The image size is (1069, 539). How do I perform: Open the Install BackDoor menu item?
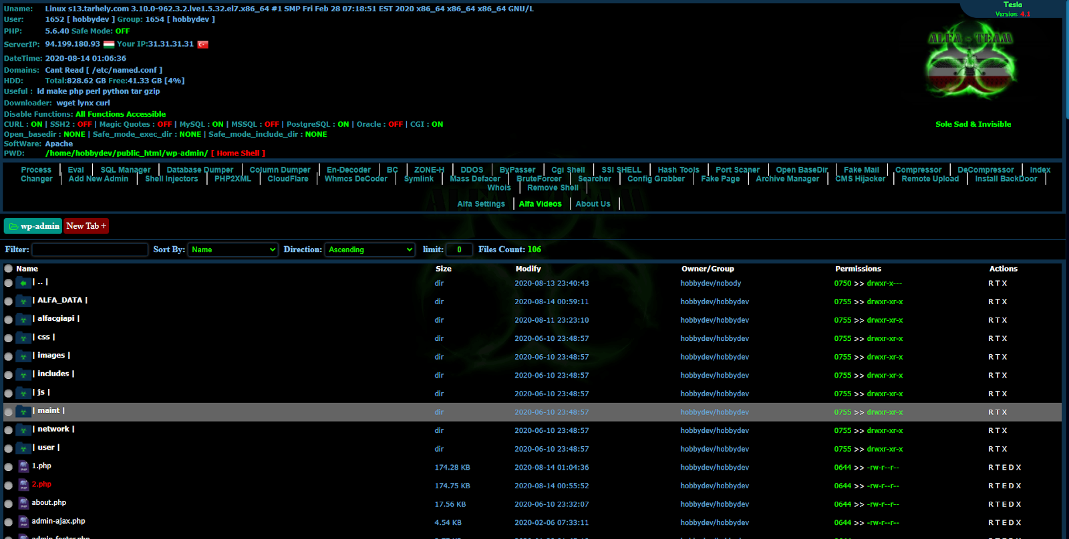point(1006,179)
